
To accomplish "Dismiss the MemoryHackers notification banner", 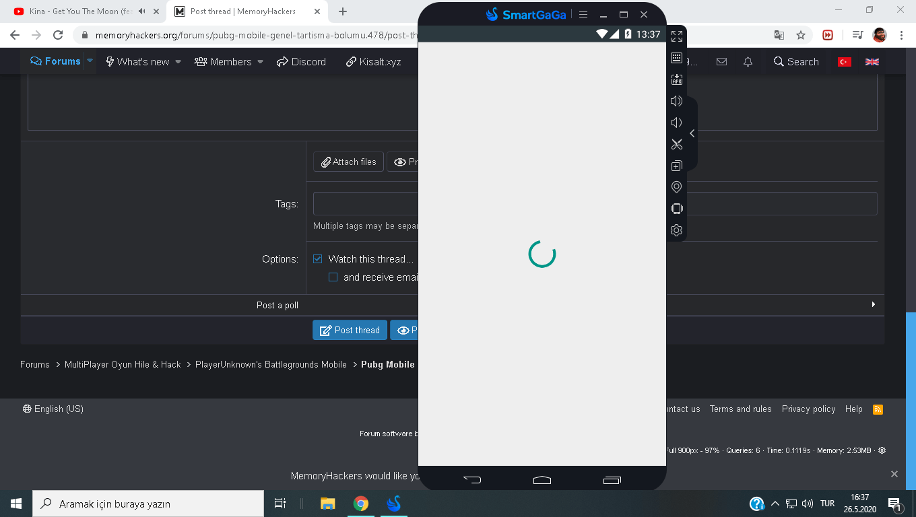I will 894,474.
